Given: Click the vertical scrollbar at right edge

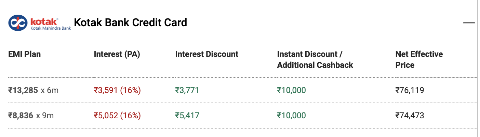Looking at the screenshot, I should click(x=478, y=68).
